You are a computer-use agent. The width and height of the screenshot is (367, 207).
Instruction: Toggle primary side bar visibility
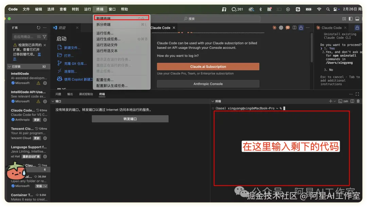tap(351, 19)
